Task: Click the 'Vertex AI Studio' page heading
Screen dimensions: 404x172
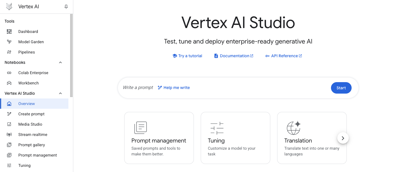Action: tap(238, 23)
